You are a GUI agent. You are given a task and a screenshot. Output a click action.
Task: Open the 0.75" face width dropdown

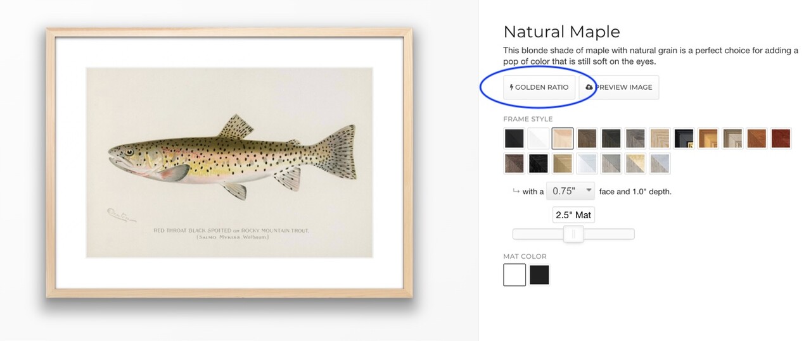[x=570, y=191]
